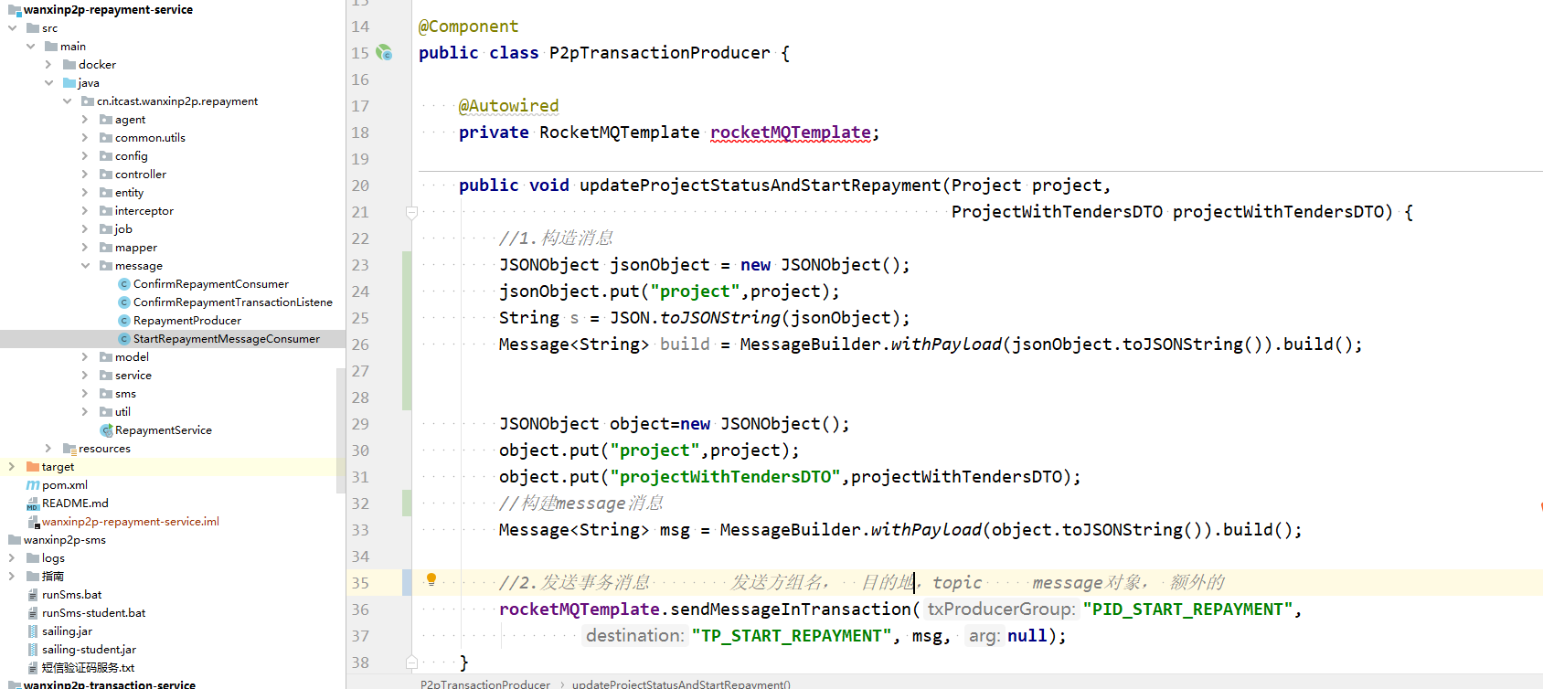Viewport: 1543px width, 689px height.
Task: Click the sendMessageInTransaction method call
Action: click(x=791, y=609)
